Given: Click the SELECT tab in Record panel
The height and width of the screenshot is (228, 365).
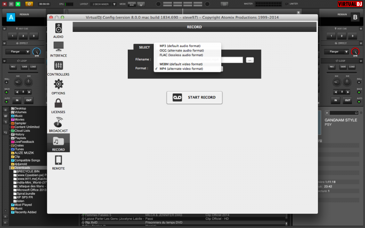Looking at the screenshot, I should click(x=144, y=47).
